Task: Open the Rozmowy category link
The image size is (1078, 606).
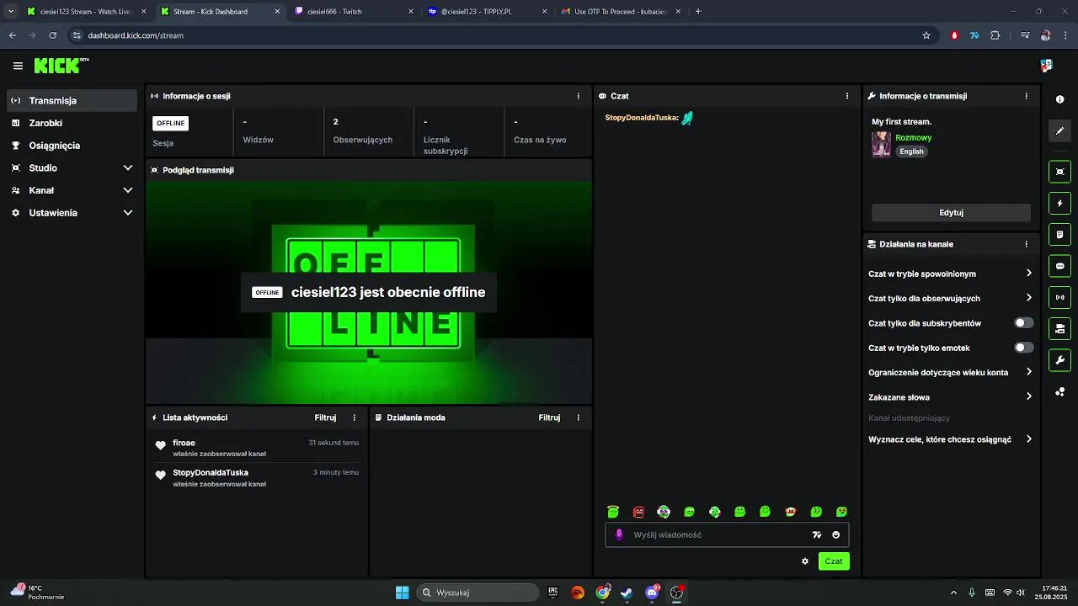Action: 913,137
